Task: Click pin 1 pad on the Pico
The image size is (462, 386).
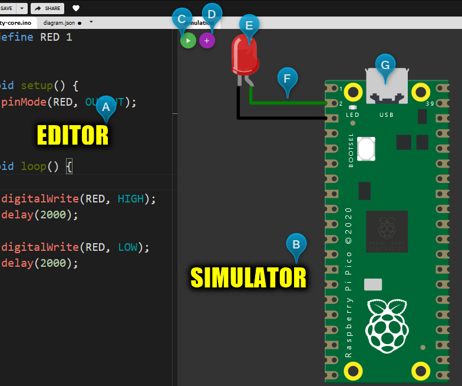Action: 332,89
